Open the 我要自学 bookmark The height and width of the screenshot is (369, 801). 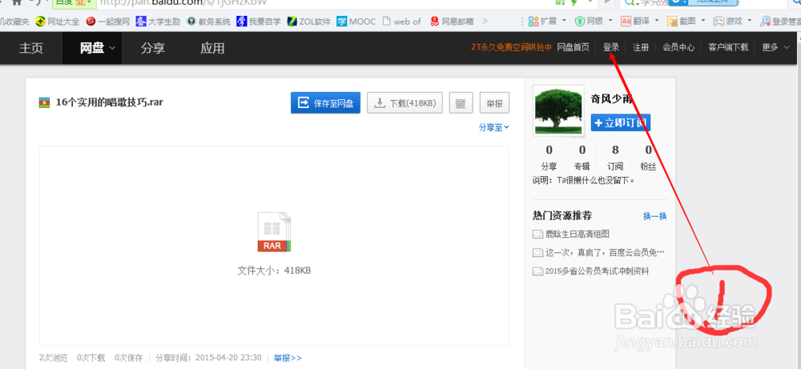point(259,22)
